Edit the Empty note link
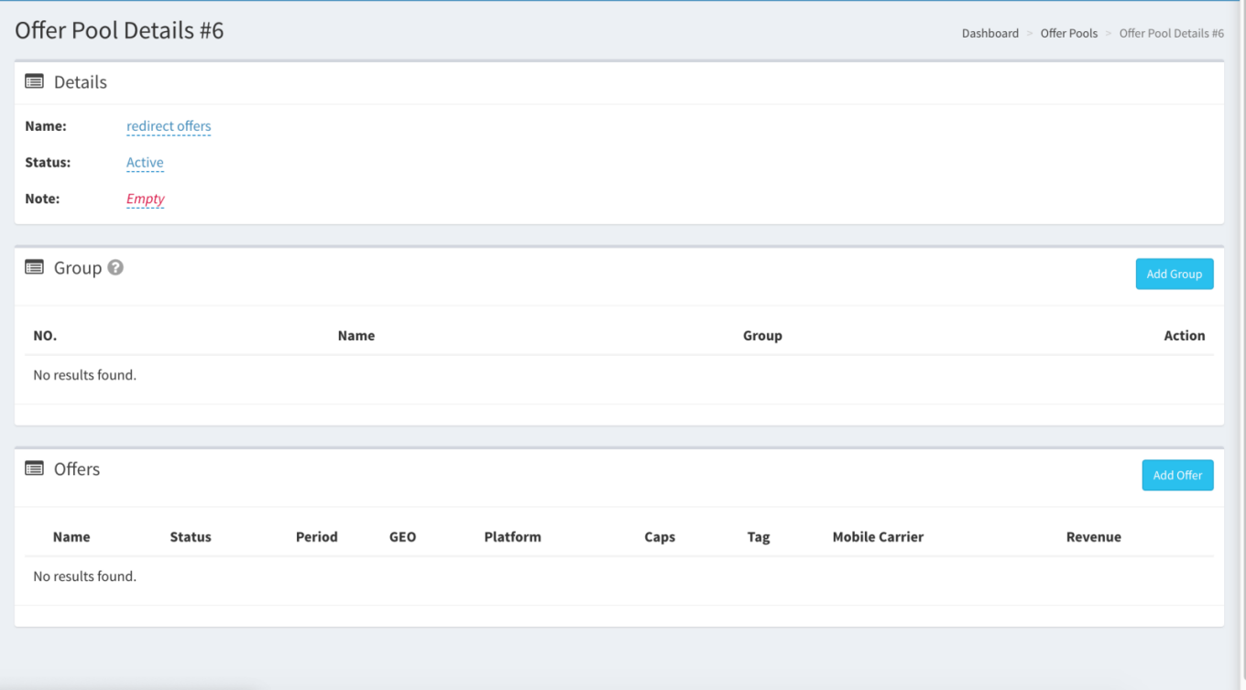1246x690 pixels. 146,199
